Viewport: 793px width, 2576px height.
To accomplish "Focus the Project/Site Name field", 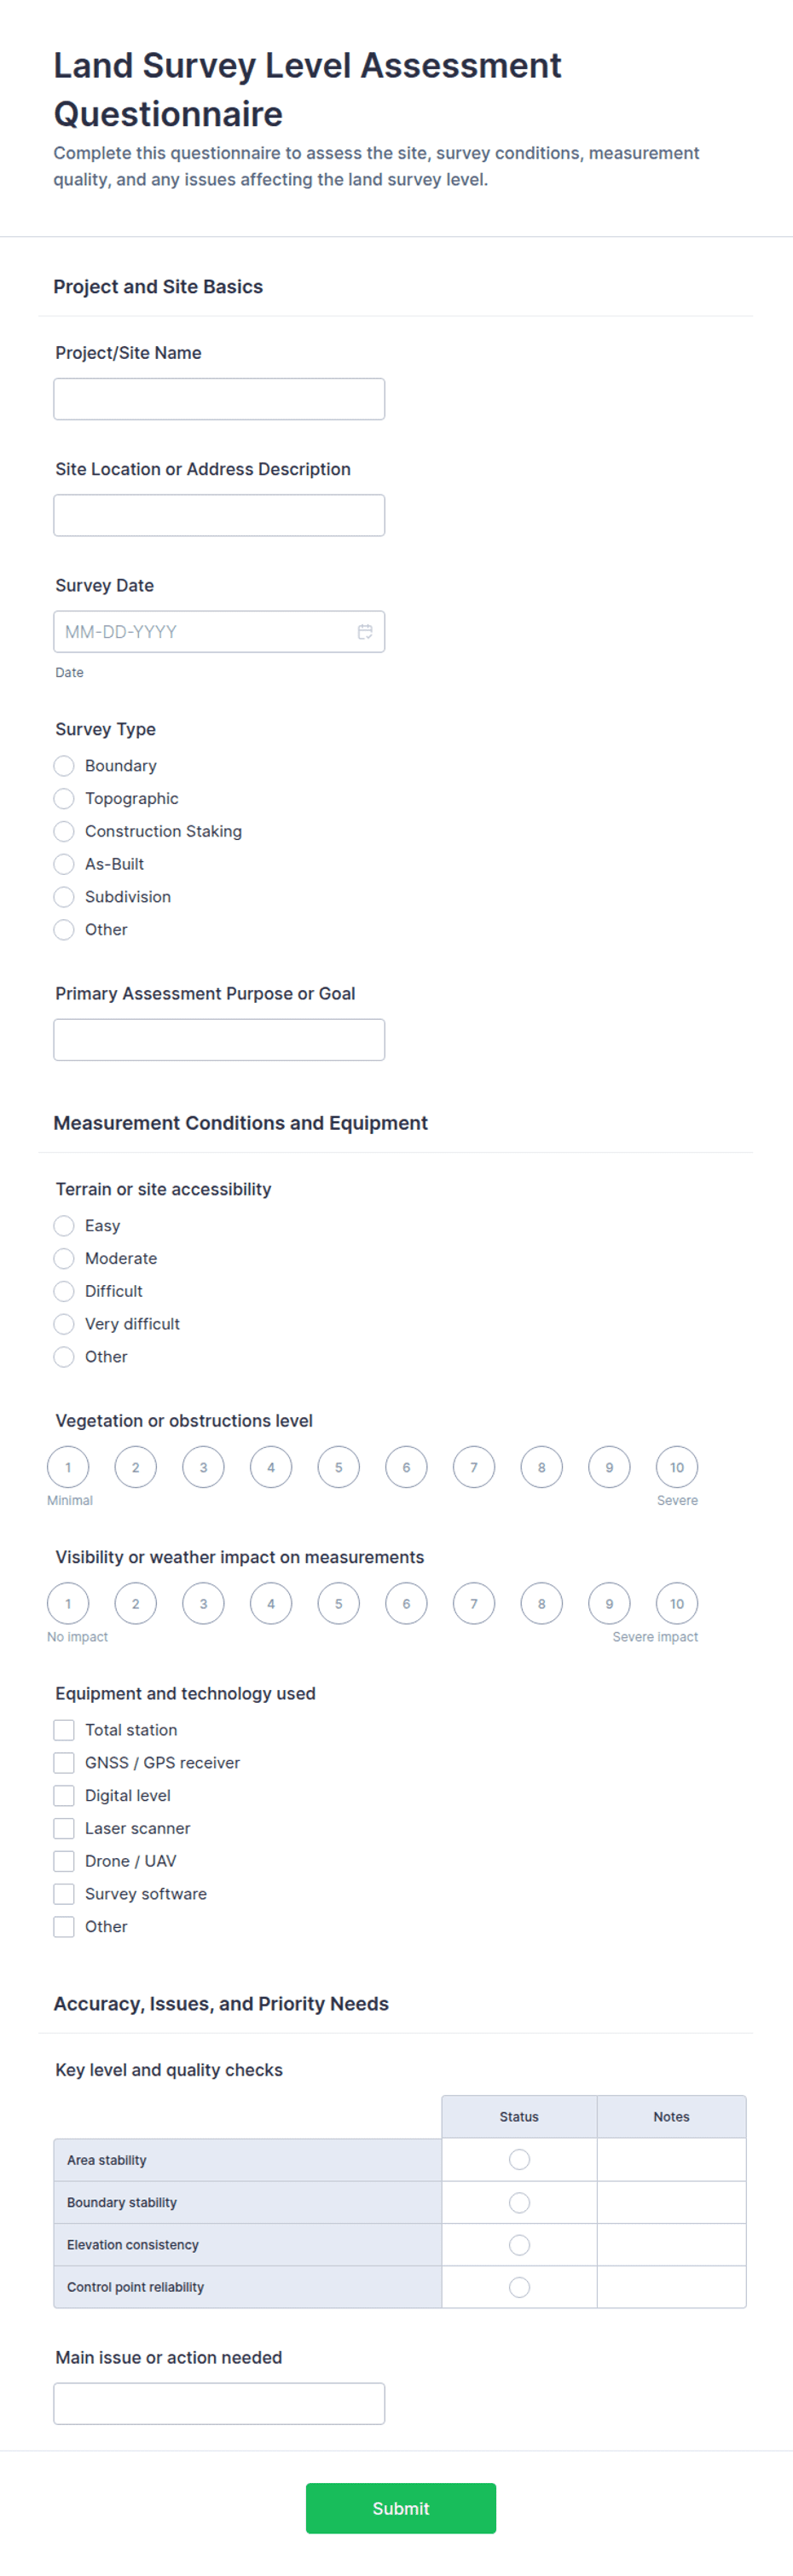I will [219, 399].
